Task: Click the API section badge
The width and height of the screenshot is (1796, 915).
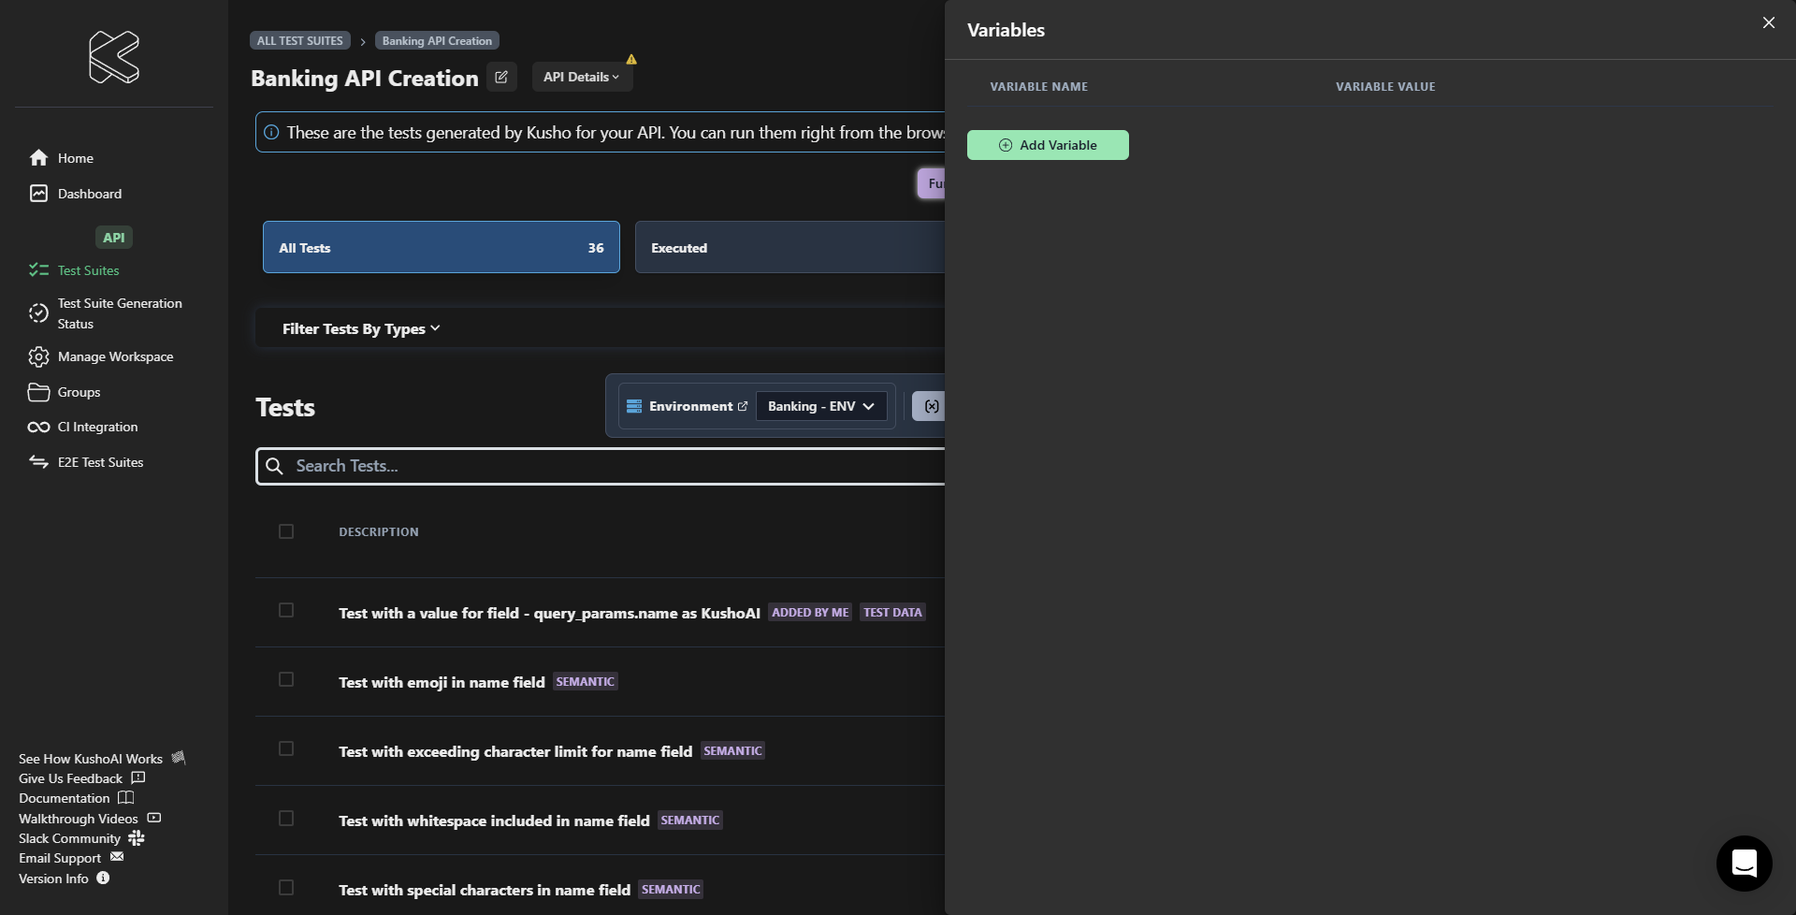Action: point(114,238)
